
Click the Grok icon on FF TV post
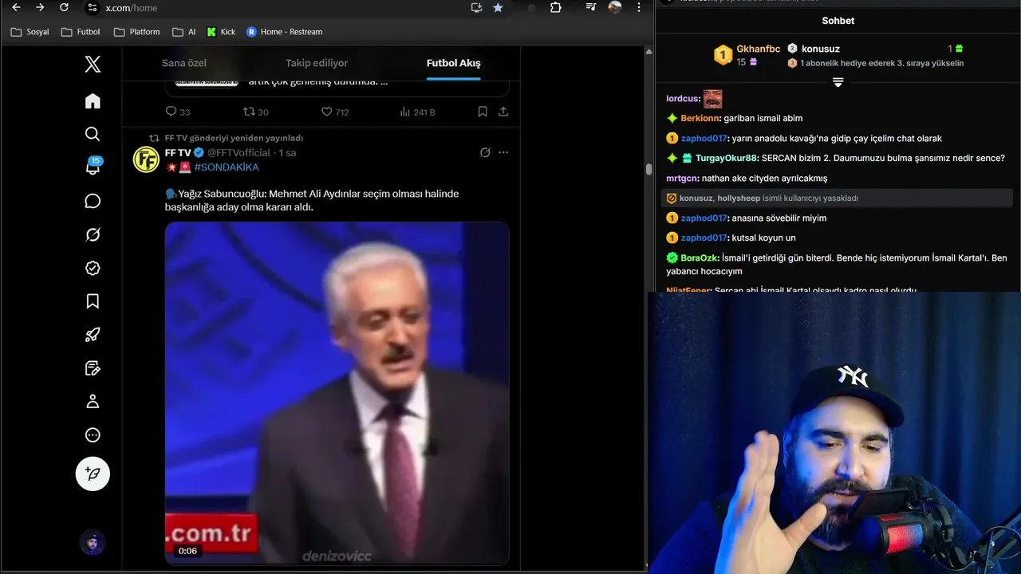click(485, 152)
